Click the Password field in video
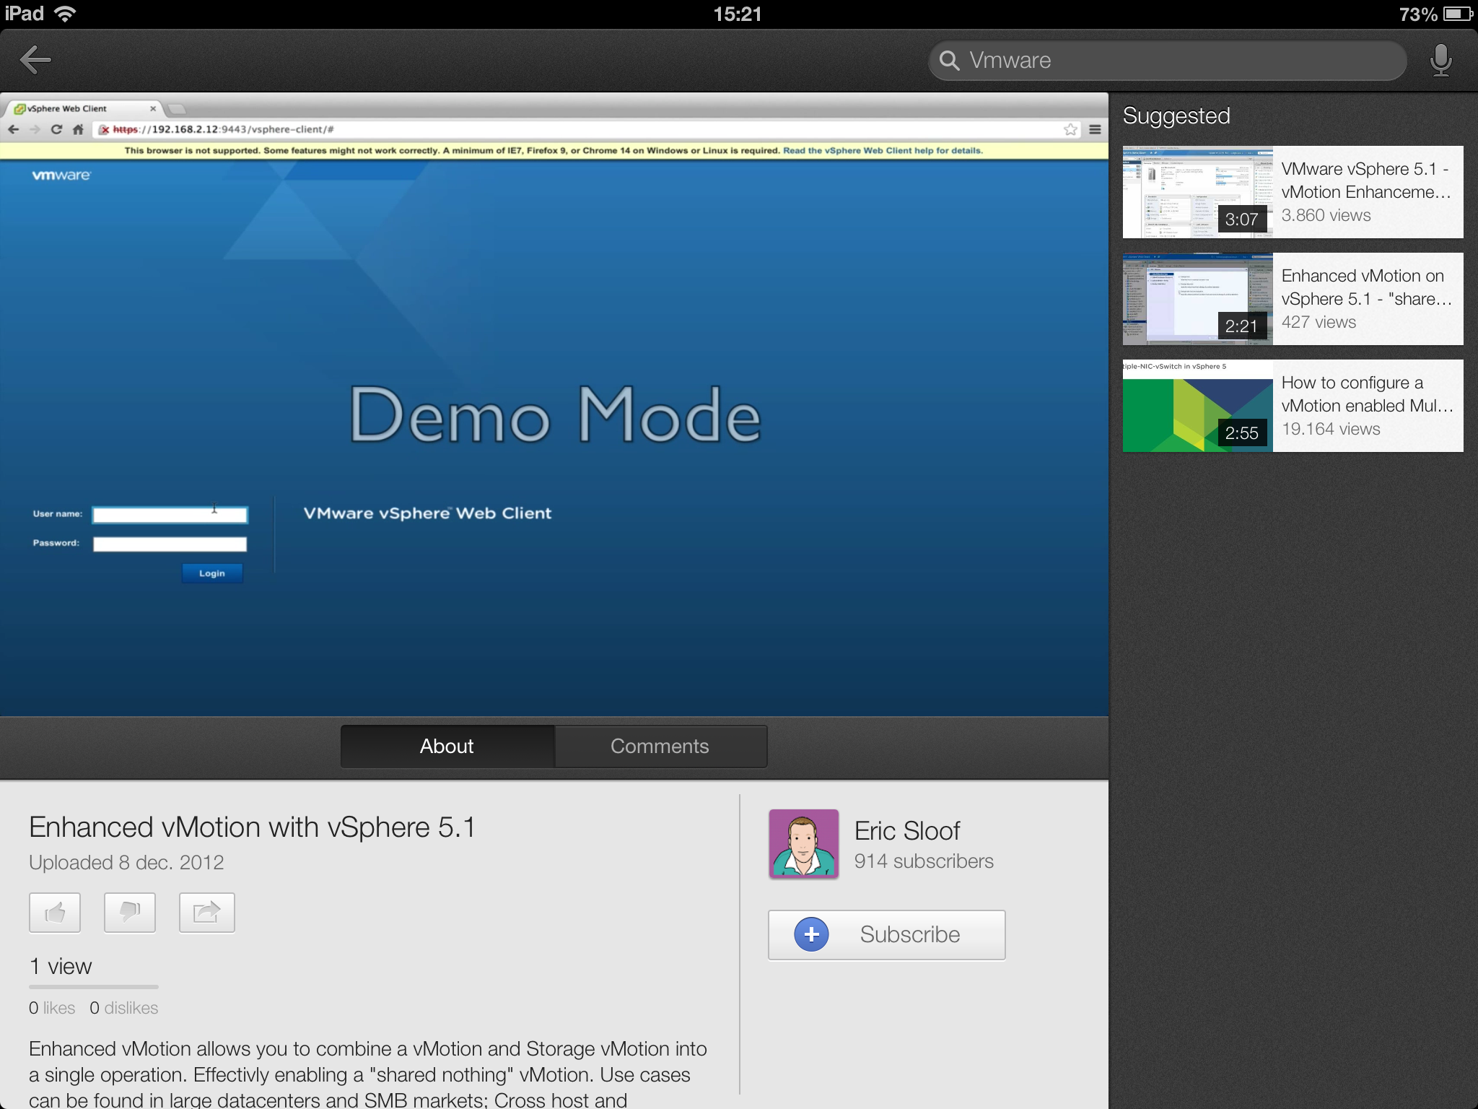 click(x=170, y=544)
